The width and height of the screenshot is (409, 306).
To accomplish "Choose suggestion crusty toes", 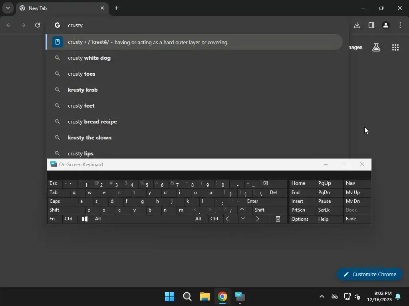I will click(x=194, y=74).
